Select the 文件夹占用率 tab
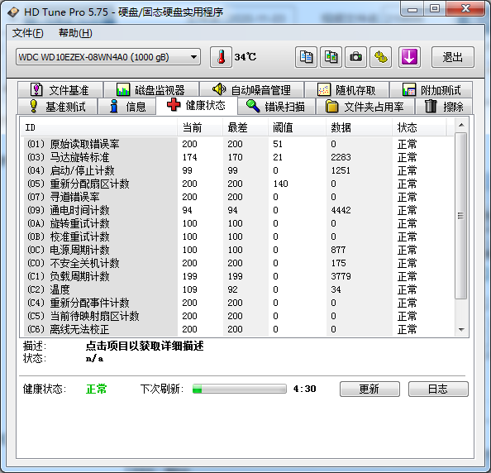 (x=365, y=107)
